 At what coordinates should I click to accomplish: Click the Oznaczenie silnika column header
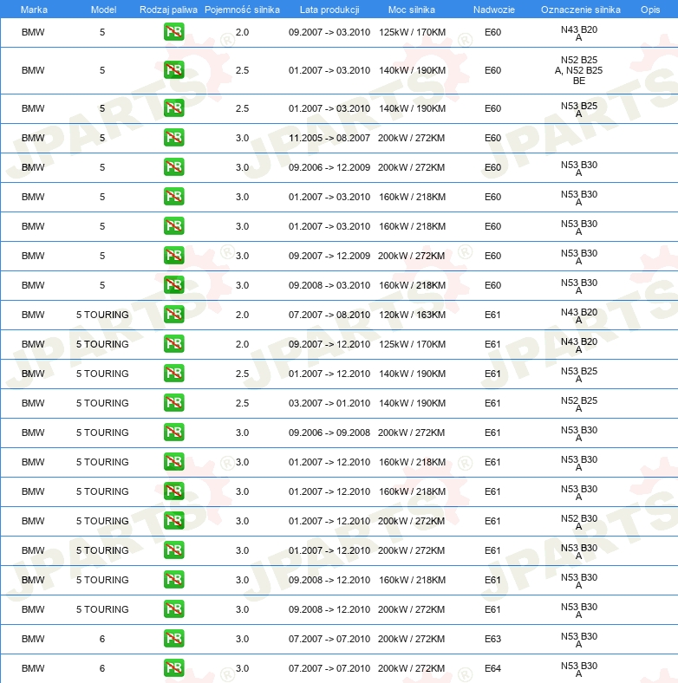pos(580,10)
